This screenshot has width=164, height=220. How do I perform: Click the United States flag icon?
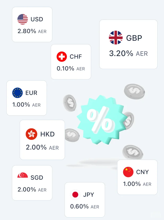23,19
